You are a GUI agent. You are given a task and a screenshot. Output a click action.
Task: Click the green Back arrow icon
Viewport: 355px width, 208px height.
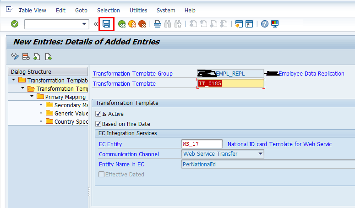[x=122, y=24]
